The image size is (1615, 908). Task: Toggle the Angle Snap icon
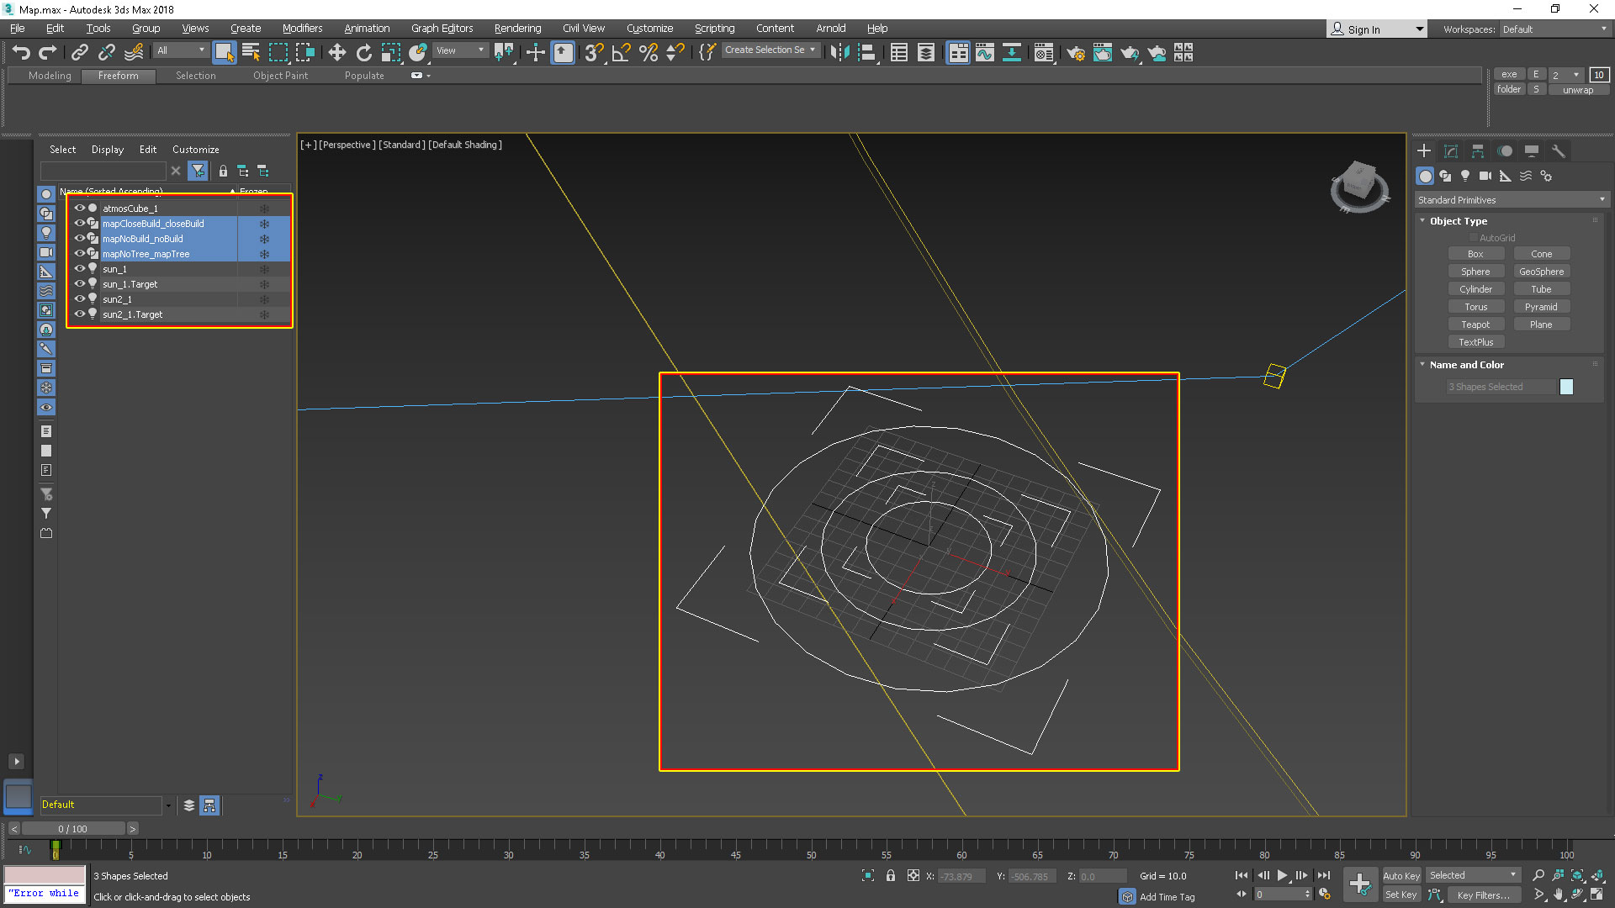click(x=622, y=53)
